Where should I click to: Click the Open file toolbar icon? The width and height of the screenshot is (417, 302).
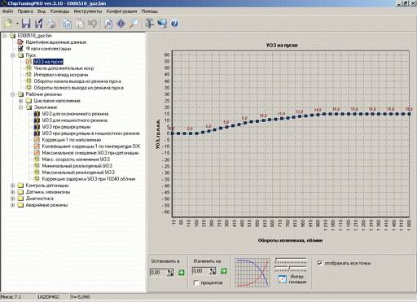pyautogui.click(x=8, y=24)
